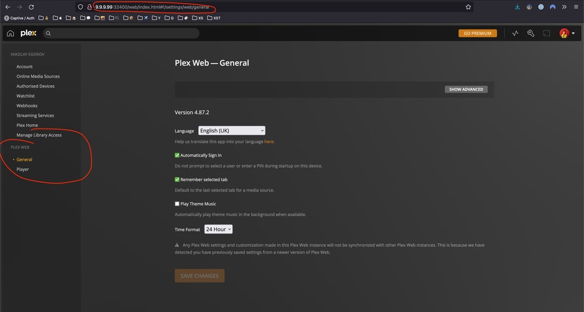Click the cartoon face extension icon
Image resolution: width=584 pixels, height=312 pixels.
point(529,7)
